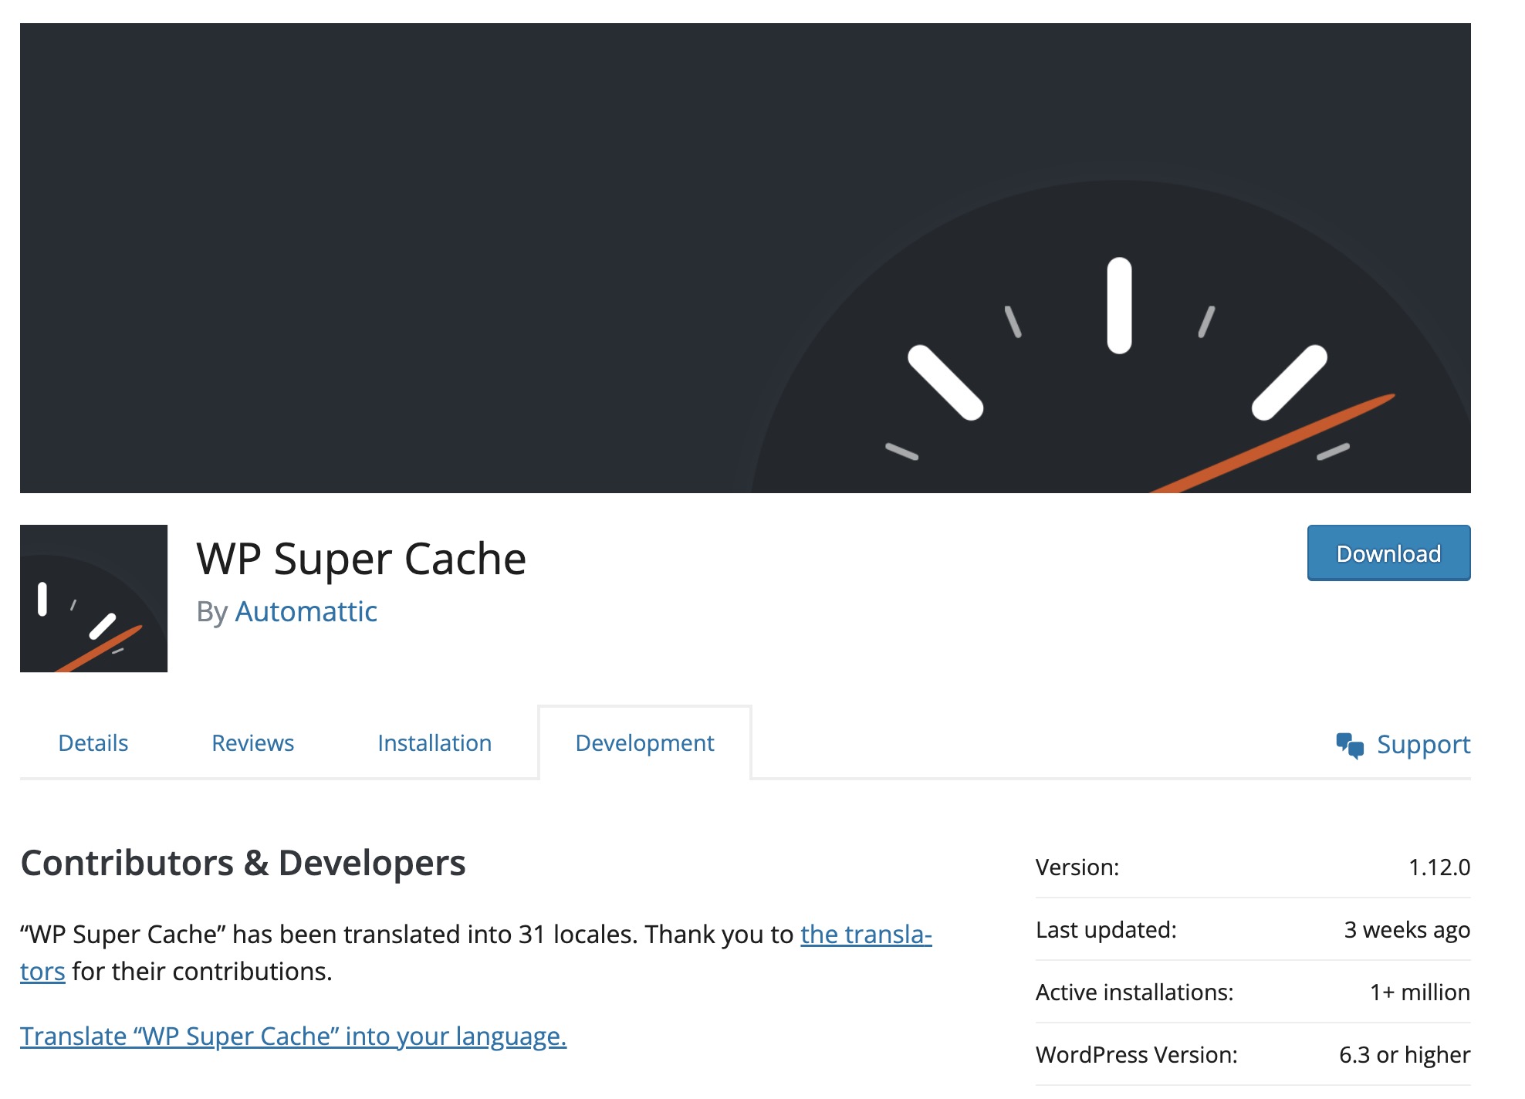
Task: Select the Installation tab
Action: (435, 742)
